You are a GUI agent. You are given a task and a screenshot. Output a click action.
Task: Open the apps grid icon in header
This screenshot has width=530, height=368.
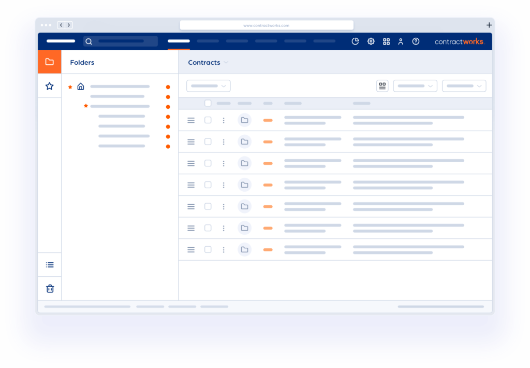pyautogui.click(x=386, y=41)
